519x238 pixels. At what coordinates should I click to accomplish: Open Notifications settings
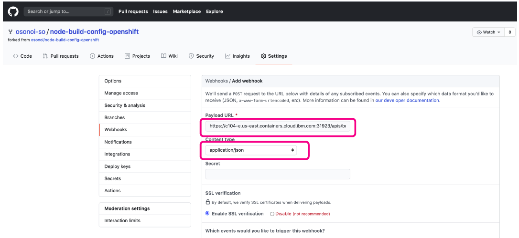[x=145, y=142]
